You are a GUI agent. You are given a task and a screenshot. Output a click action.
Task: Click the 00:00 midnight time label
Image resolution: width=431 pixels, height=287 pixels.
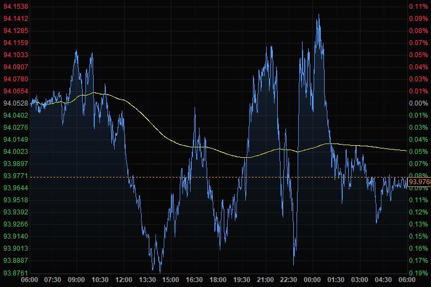click(313, 280)
